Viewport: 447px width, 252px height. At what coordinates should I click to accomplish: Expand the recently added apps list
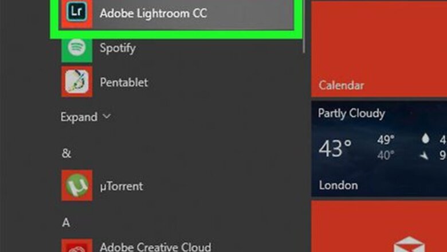[x=79, y=117]
